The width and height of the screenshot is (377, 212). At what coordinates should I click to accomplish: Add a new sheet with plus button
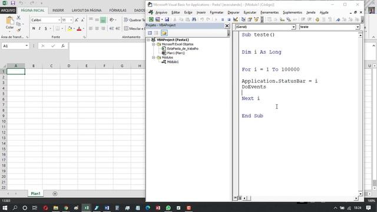(x=55, y=194)
